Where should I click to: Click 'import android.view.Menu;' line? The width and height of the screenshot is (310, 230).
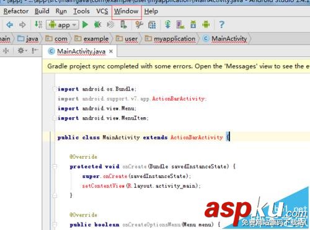pos(97,108)
